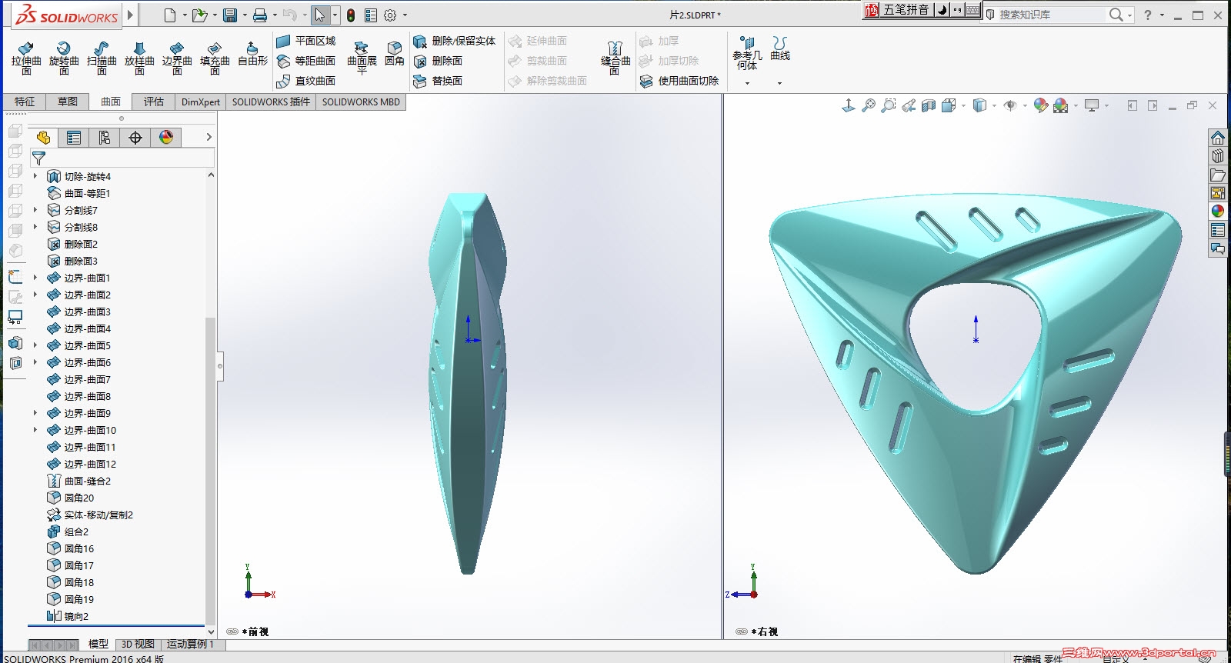Screen dimensions: 1231x663
Task: Select the 镜向2 mirror feature in tree
Action: [68, 616]
